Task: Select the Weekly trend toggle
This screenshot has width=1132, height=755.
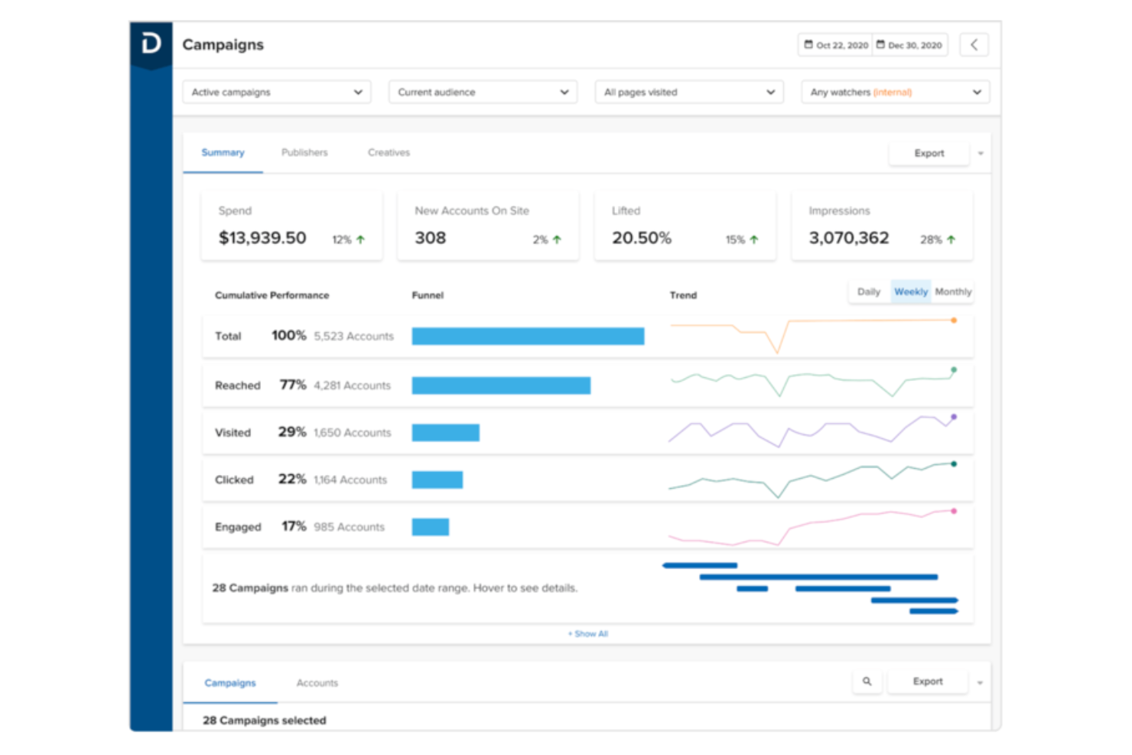Action: coord(911,291)
